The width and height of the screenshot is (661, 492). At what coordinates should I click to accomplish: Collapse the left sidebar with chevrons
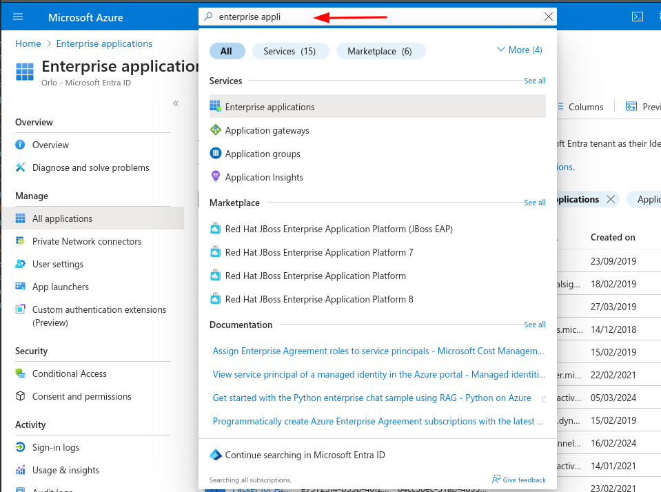pyautogui.click(x=176, y=103)
